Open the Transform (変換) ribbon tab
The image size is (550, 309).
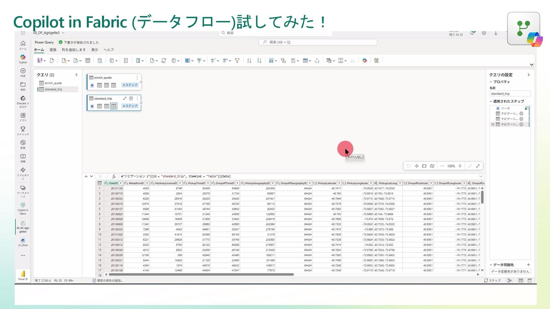[53, 50]
